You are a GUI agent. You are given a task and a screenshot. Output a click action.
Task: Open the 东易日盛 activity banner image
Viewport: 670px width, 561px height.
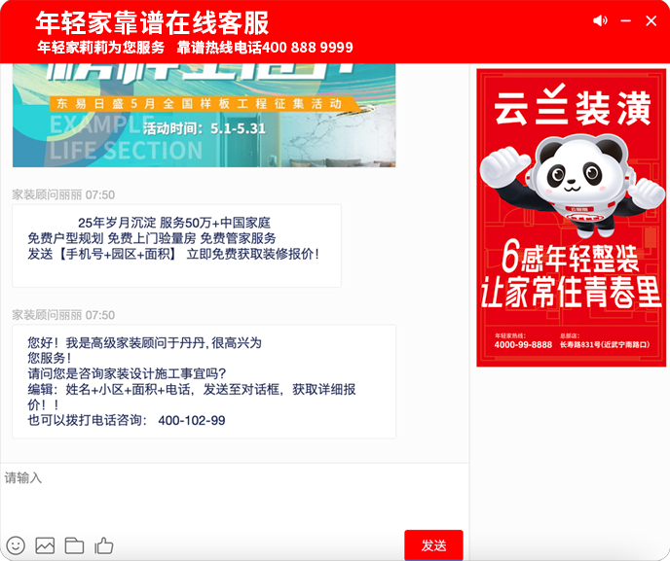pos(204,115)
